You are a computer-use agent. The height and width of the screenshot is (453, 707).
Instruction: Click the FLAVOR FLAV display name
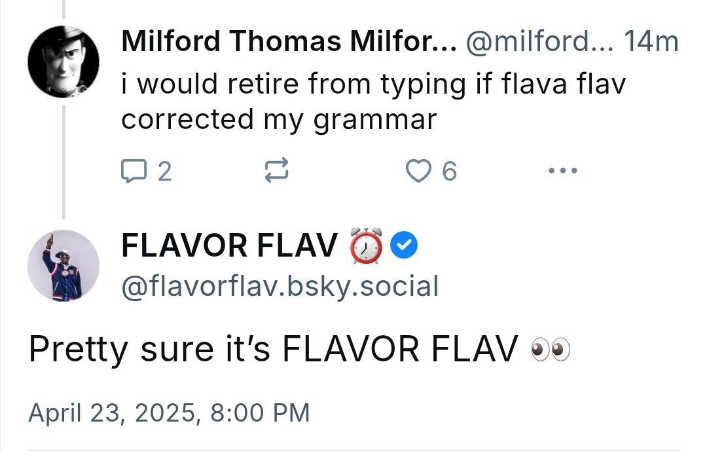pyautogui.click(x=229, y=245)
